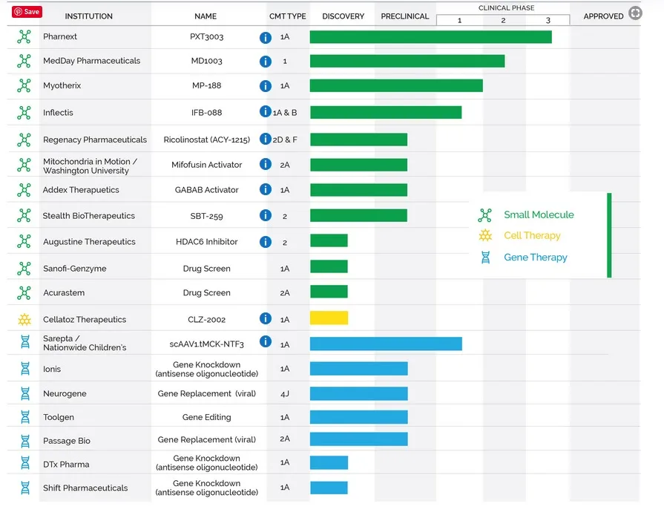Open info icon for Mifofusin Activator
This screenshot has height=521, width=664.
tap(265, 164)
